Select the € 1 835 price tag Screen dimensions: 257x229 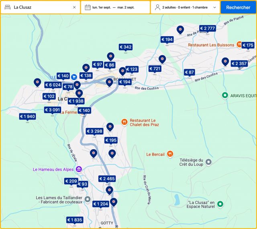coord(75,220)
